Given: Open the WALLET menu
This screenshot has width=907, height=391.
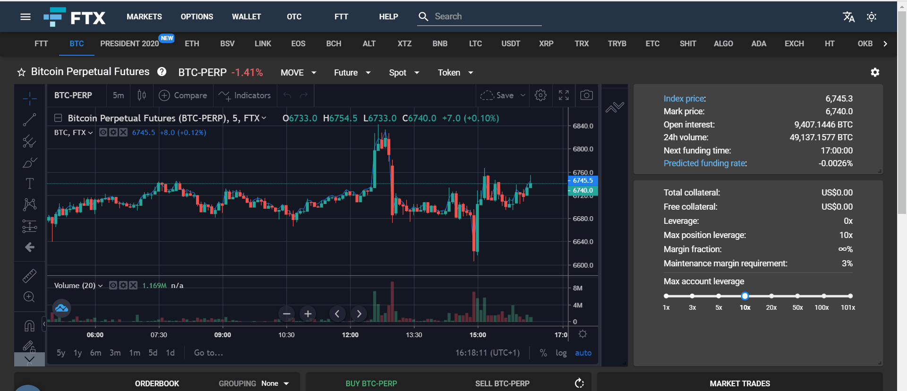Looking at the screenshot, I should click(x=246, y=17).
